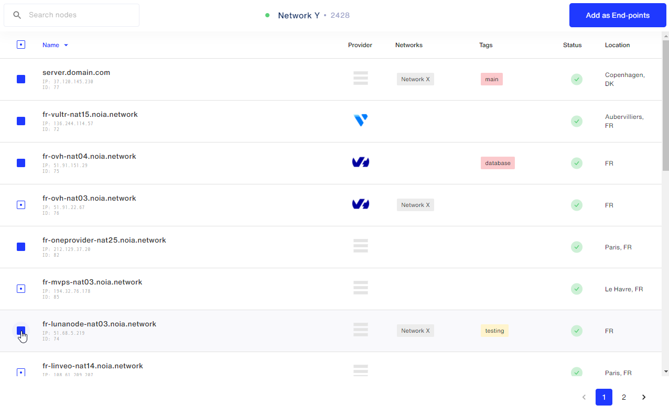The height and width of the screenshot is (416, 669).
Task: Click OVH logo for fr-ovh-nat04
Action: tap(361, 162)
